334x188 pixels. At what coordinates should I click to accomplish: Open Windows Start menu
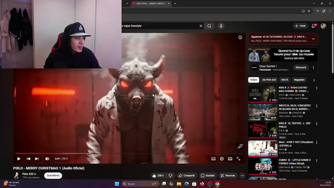117,184
